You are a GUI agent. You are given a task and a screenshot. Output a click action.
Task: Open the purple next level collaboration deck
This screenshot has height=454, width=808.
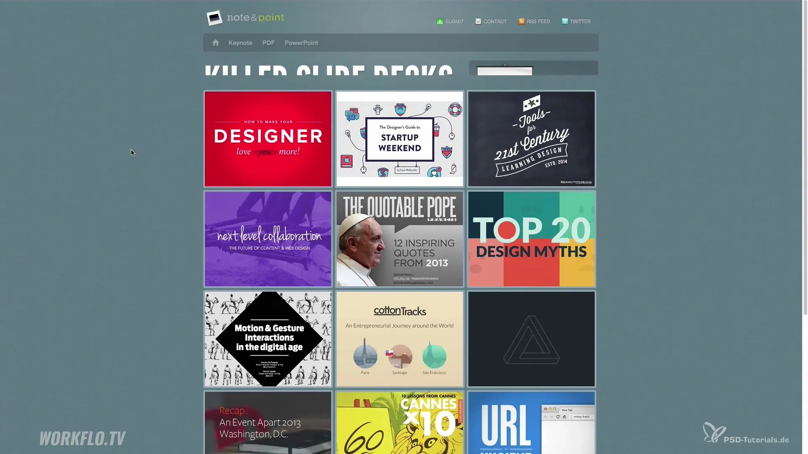point(268,239)
